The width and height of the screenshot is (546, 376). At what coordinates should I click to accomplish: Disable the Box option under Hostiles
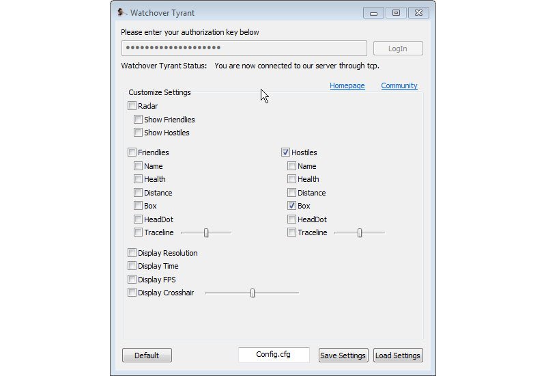(291, 206)
